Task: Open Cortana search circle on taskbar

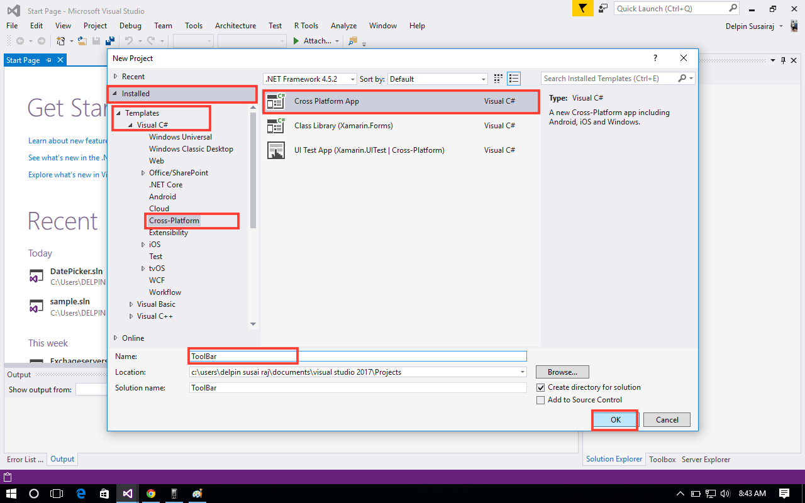Action: point(34,494)
